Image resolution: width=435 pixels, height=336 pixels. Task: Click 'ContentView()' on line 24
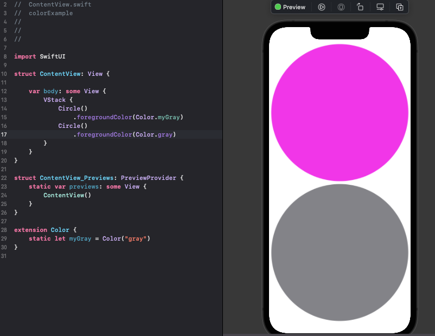click(67, 195)
